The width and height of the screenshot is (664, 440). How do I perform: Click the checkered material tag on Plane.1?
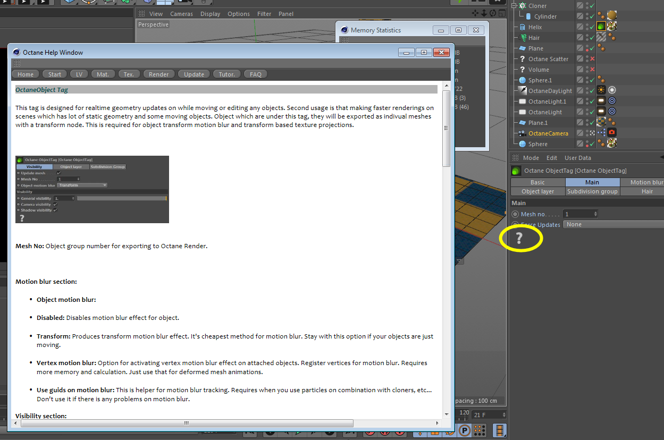pyautogui.click(x=601, y=122)
